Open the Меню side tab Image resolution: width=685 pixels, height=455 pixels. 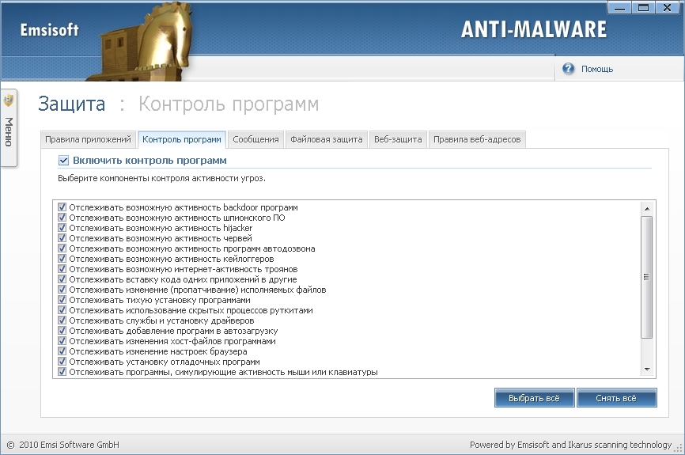pyautogui.click(x=8, y=128)
